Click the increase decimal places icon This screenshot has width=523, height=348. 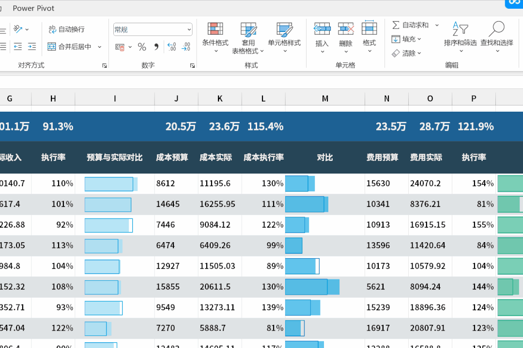click(171, 47)
